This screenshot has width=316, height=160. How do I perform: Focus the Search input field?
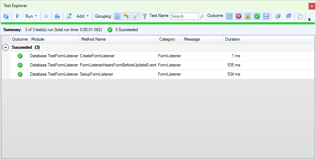coord(185,16)
